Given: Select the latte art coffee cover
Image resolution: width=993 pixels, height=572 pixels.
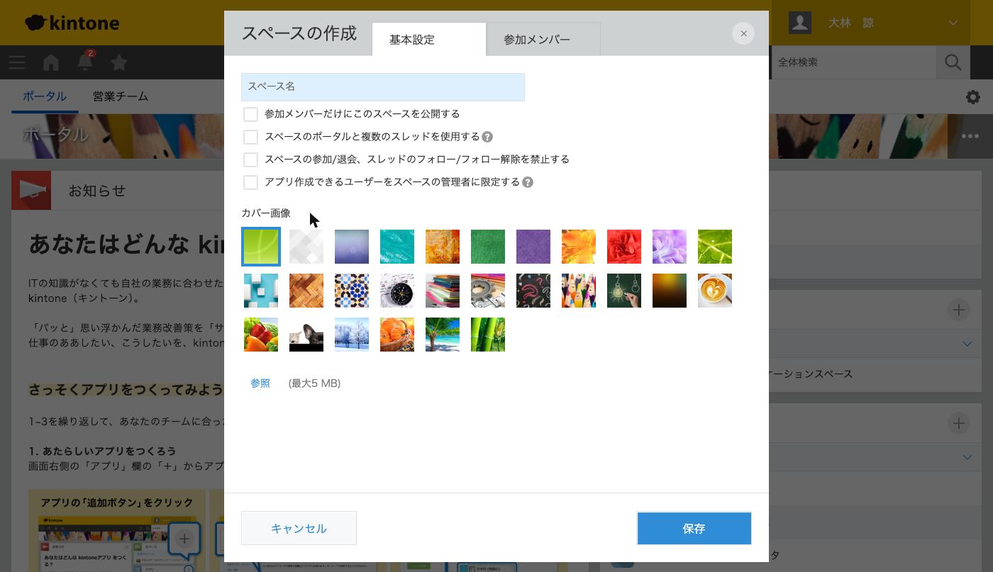Looking at the screenshot, I should 715,291.
